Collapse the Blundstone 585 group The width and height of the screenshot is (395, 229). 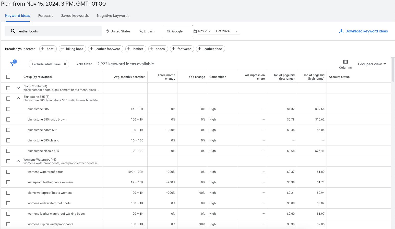click(x=18, y=98)
